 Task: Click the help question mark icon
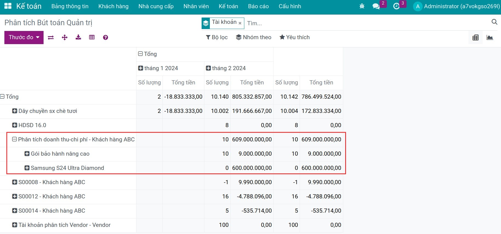click(x=105, y=38)
